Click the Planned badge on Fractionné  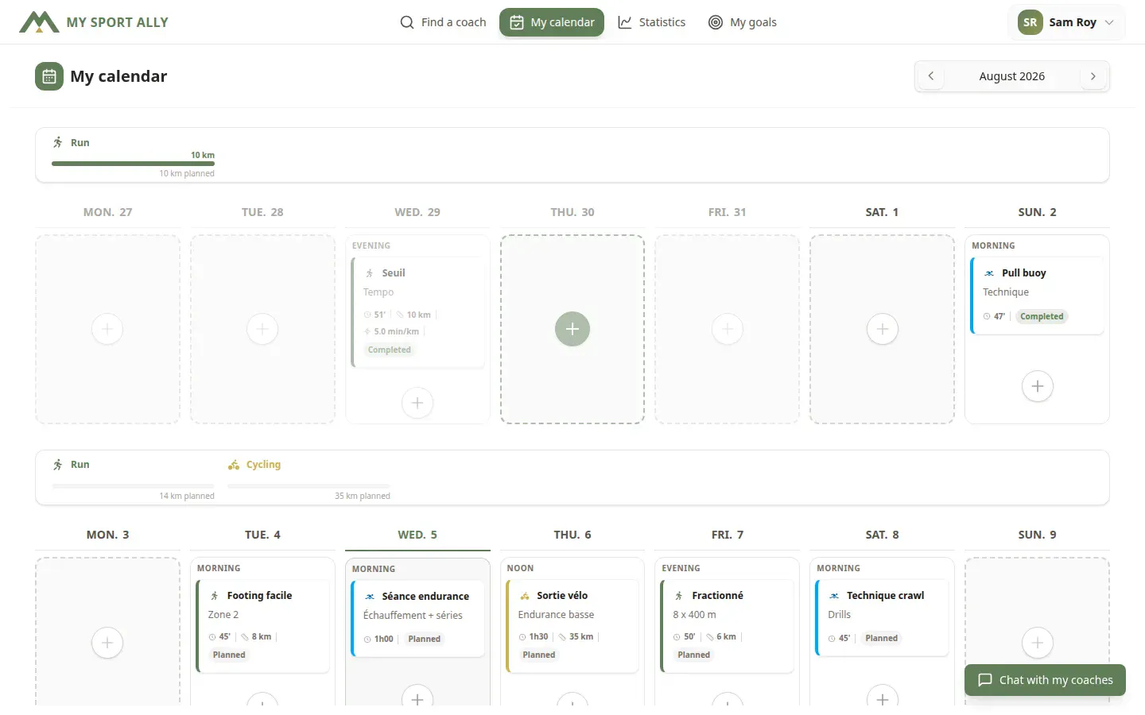pos(694,655)
